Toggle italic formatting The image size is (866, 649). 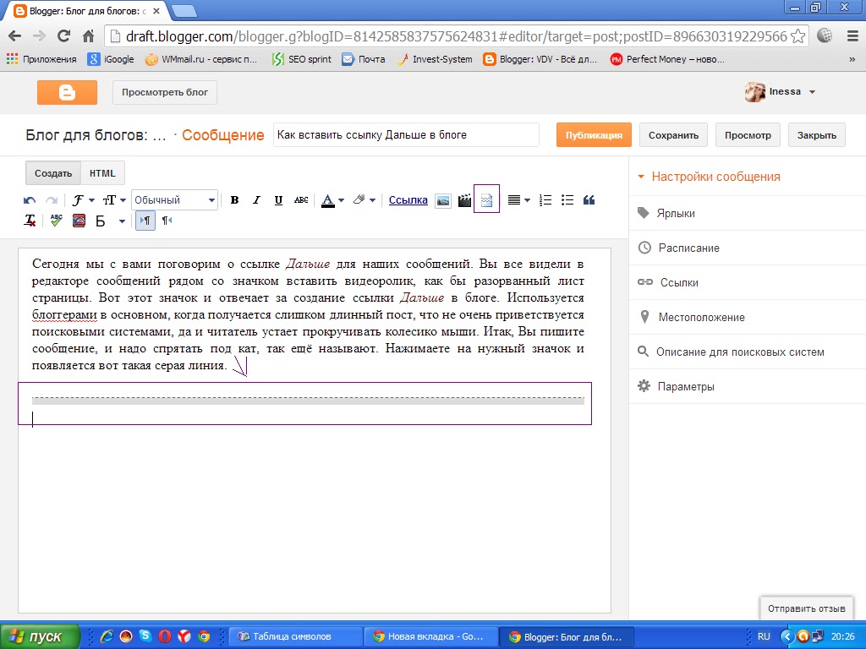point(256,199)
